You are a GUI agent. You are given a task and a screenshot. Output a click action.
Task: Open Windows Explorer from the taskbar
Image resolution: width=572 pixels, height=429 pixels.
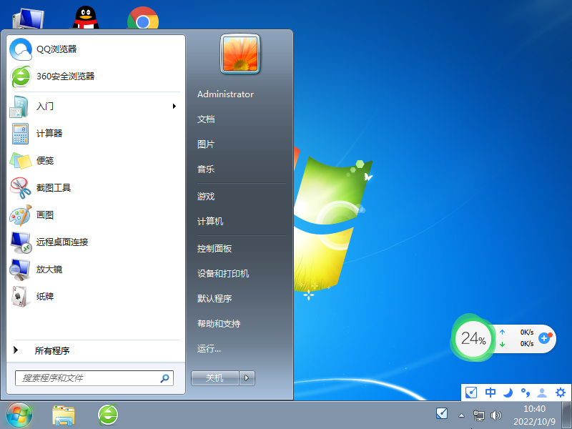[x=64, y=415]
